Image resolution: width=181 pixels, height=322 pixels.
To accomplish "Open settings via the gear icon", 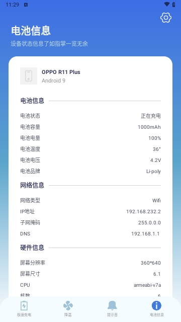I will pos(166,18).
